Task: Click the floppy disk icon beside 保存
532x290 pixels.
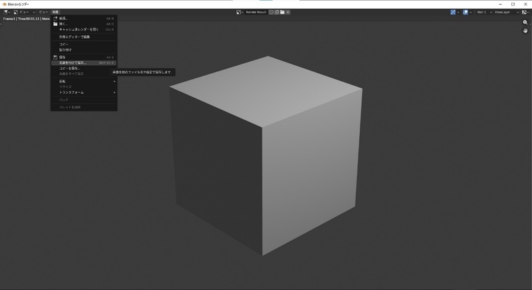Action: (55, 57)
